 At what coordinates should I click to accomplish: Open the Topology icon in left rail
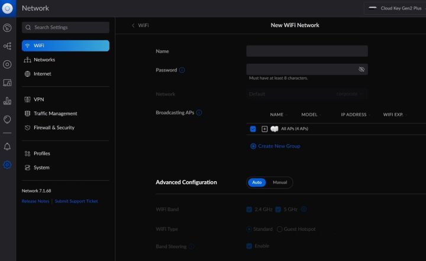7,46
